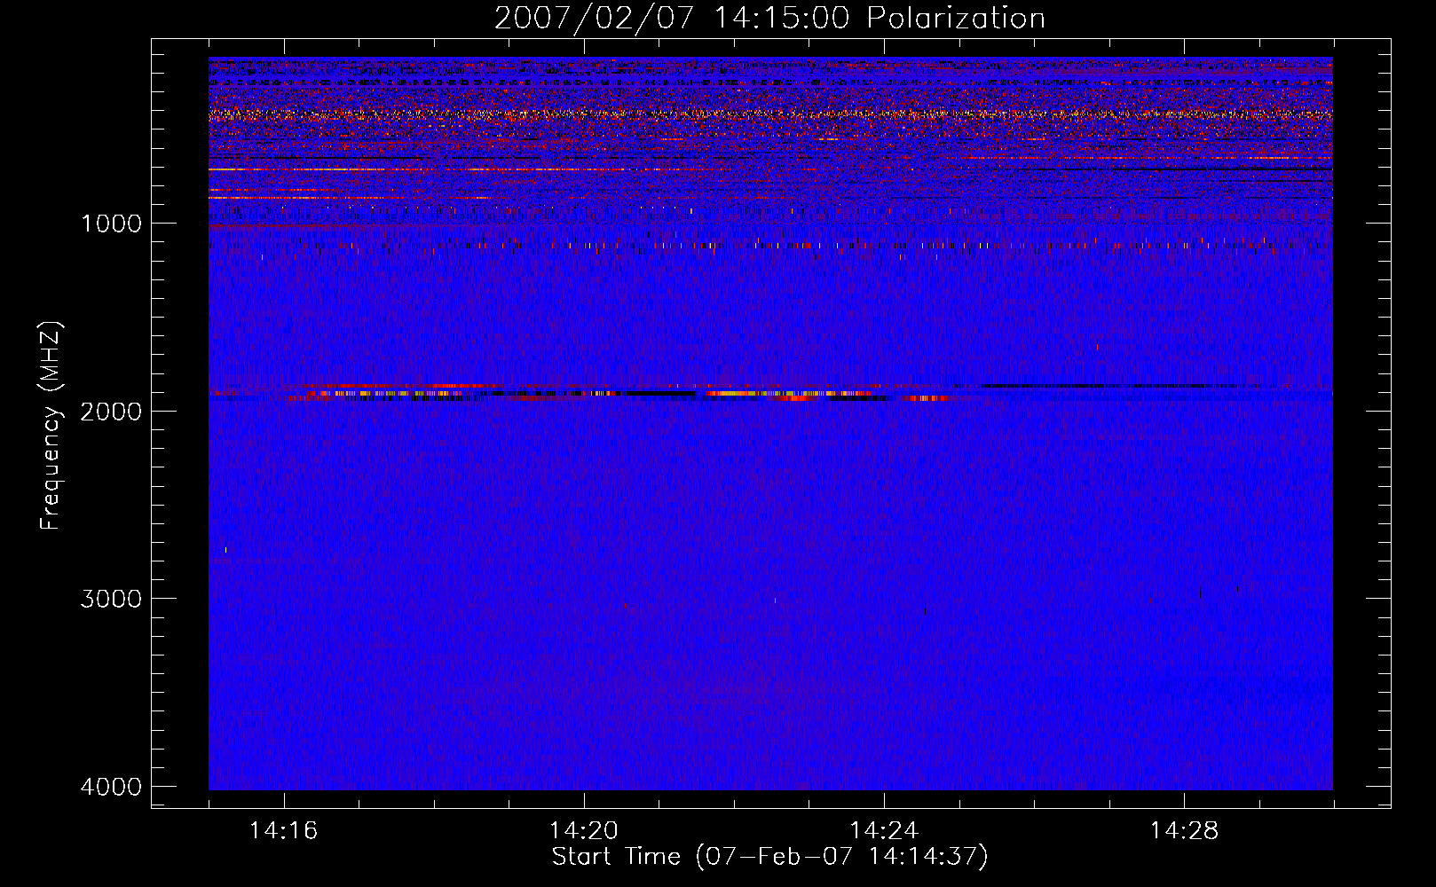Click the 3000 frequency tick label
Screen dimensions: 1436x887
[112, 599]
